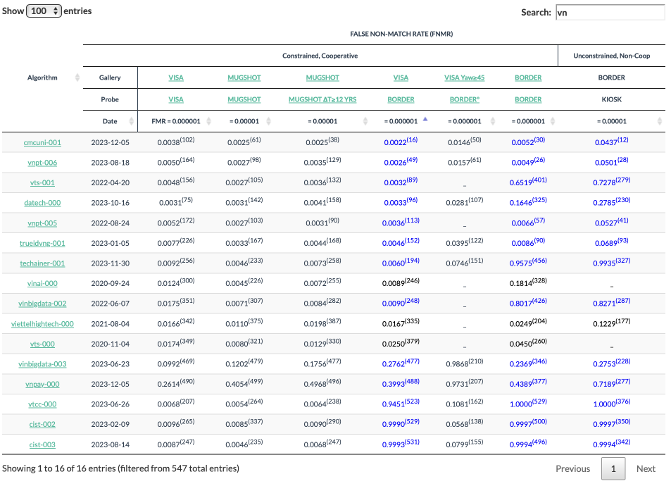This screenshot has height=486, width=671.
Task: Select page 1 in pagination
Action: click(613, 468)
